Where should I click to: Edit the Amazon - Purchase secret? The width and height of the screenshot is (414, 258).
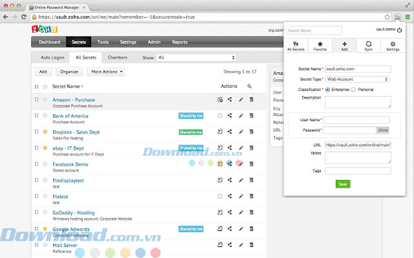coord(241,100)
